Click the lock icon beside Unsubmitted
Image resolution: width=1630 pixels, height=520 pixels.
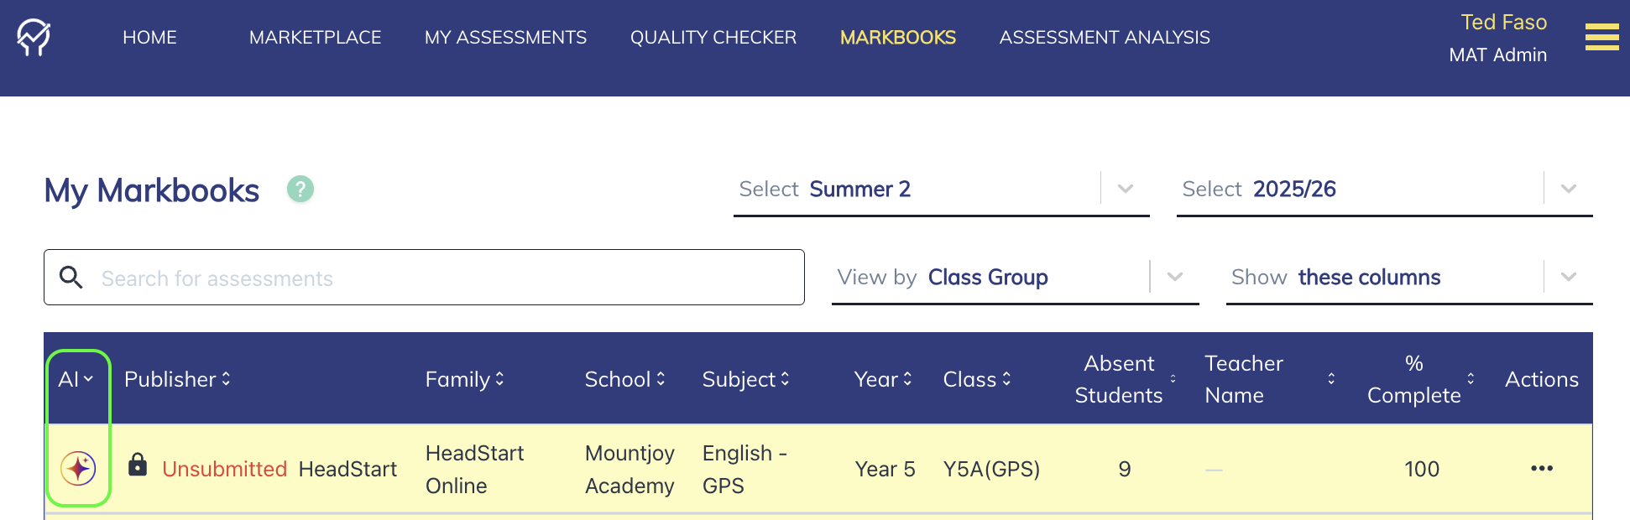138,465
